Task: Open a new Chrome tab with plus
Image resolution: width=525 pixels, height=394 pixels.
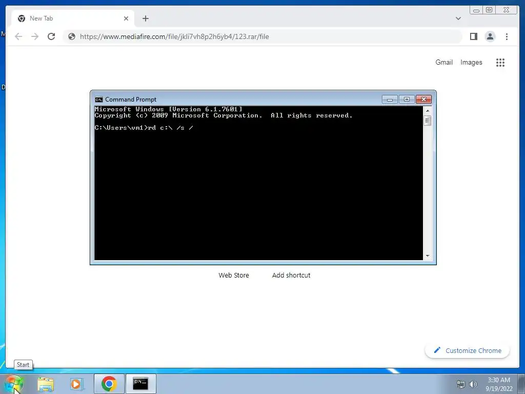Action: click(145, 18)
